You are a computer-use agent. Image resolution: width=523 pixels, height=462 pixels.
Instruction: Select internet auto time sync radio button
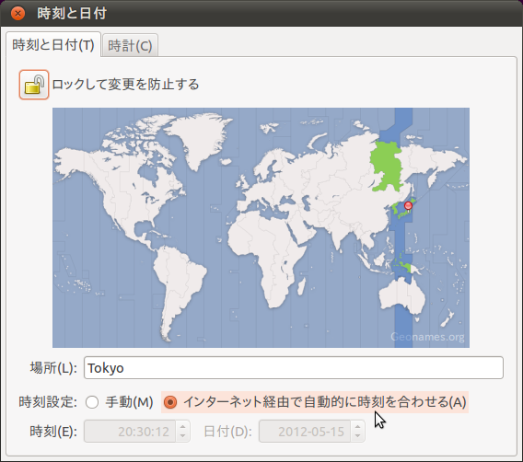(170, 402)
